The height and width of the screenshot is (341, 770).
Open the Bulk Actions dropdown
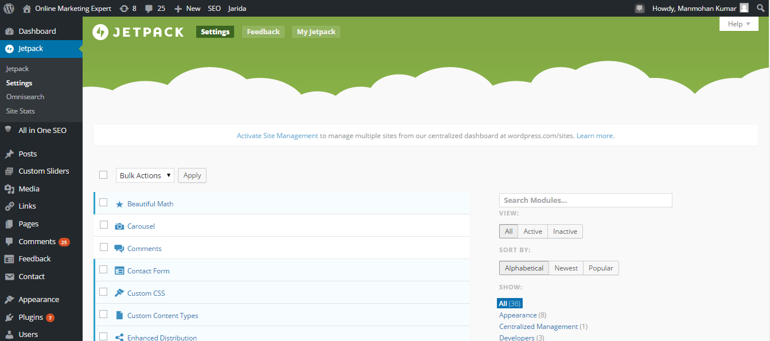pos(145,175)
